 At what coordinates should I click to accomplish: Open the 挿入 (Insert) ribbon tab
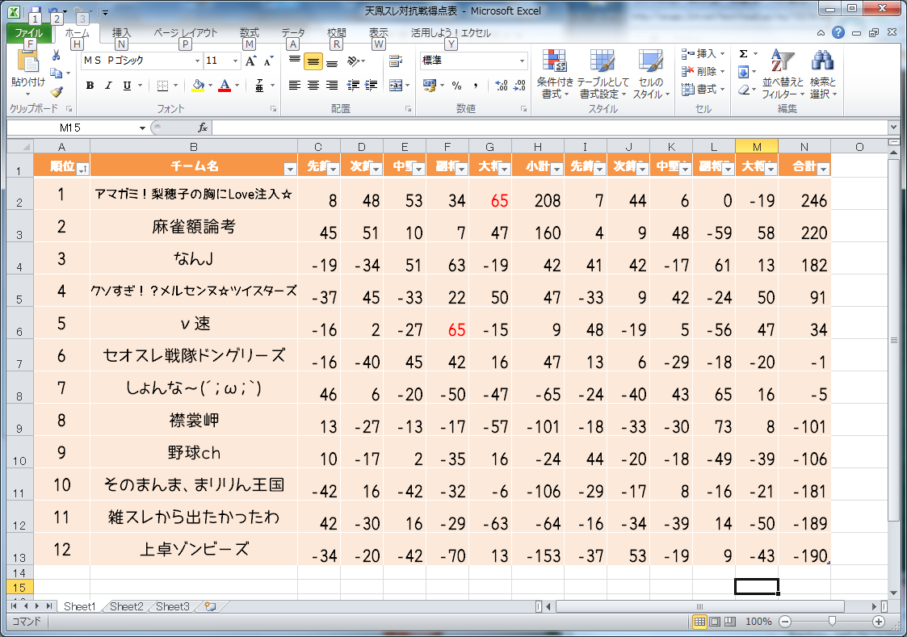coord(121,33)
